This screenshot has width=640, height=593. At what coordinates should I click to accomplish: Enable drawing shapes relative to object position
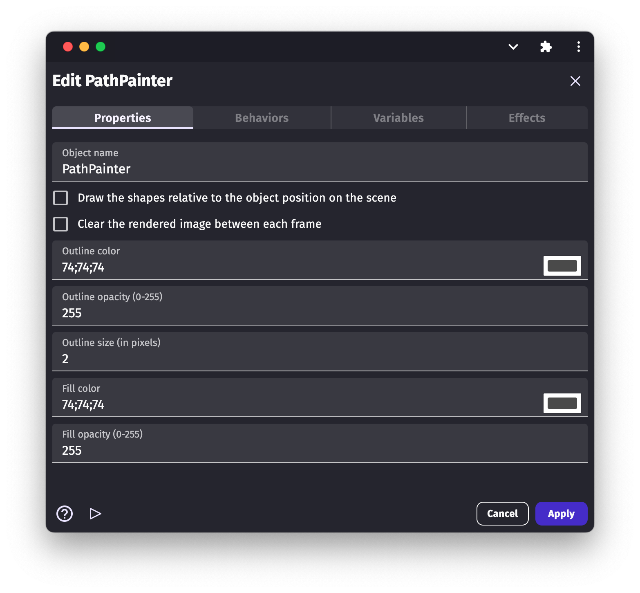[61, 198]
